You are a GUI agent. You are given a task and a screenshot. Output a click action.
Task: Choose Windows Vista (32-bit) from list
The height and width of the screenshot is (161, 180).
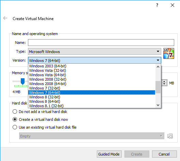click(x=92, y=70)
